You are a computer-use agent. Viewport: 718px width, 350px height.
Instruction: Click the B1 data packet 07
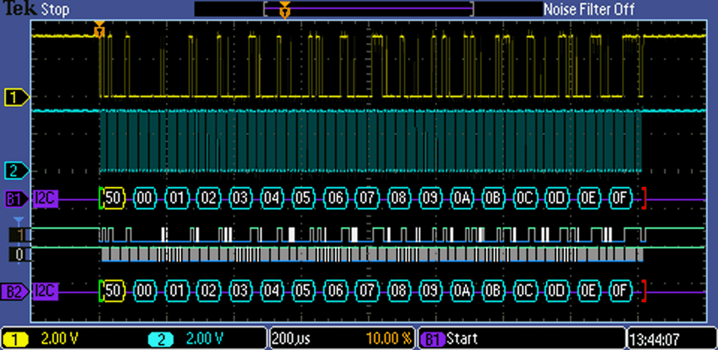coord(367,198)
